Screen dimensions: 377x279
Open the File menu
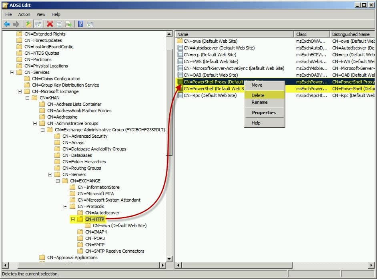pyautogui.click(x=8, y=14)
